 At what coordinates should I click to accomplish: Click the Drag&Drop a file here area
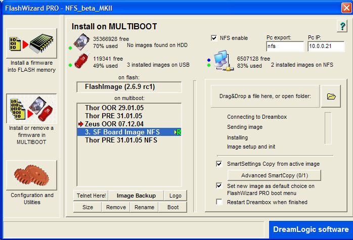[x=265, y=97]
